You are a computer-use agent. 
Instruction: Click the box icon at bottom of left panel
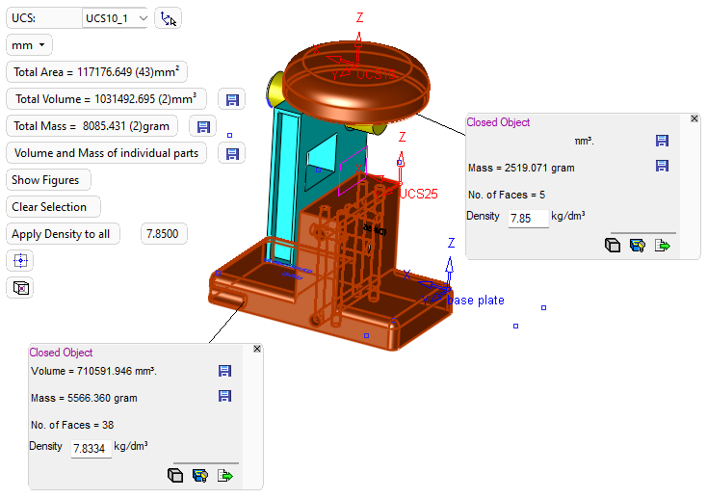pos(20,287)
